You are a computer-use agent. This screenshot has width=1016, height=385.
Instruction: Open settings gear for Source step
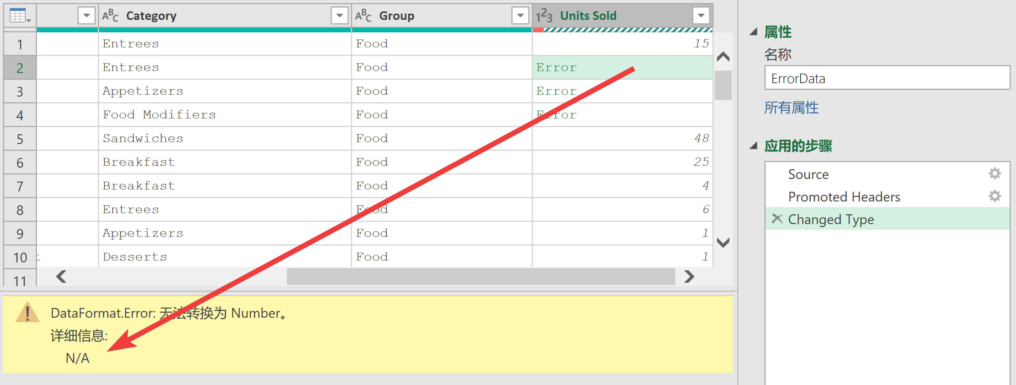(994, 174)
